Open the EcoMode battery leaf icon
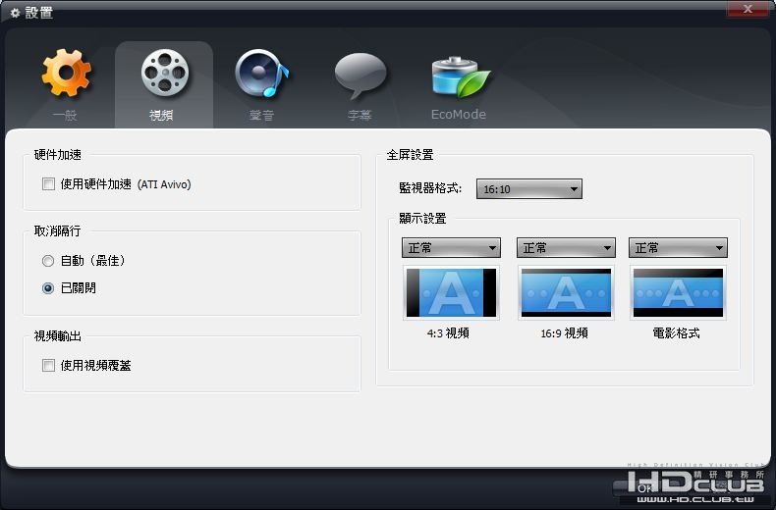The width and height of the screenshot is (776, 510). 460,77
